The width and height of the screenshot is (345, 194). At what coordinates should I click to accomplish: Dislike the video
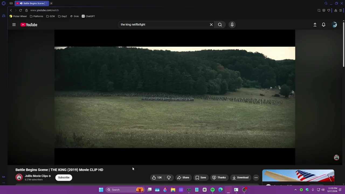click(x=169, y=178)
